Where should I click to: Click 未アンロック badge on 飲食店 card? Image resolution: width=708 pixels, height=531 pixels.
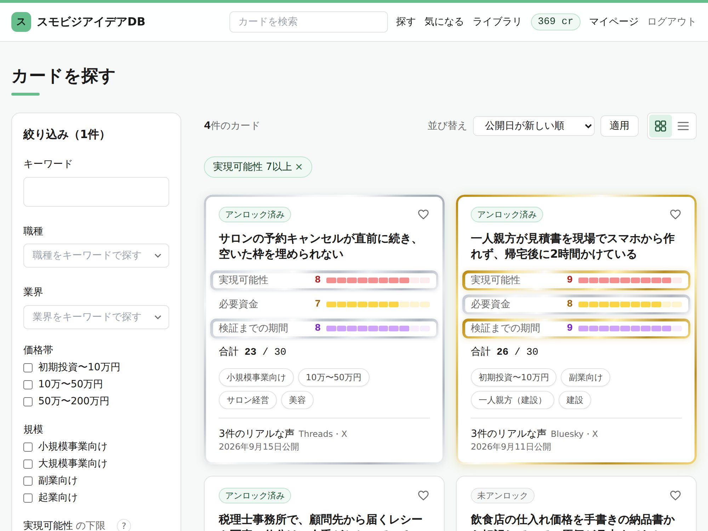pyautogui.click(x=502, y=496)
